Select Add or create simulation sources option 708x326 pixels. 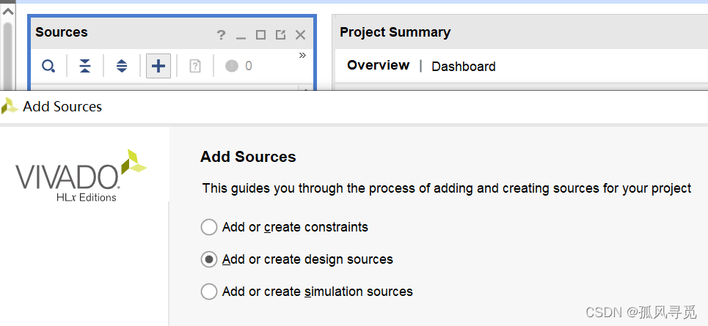click(209, 292)
